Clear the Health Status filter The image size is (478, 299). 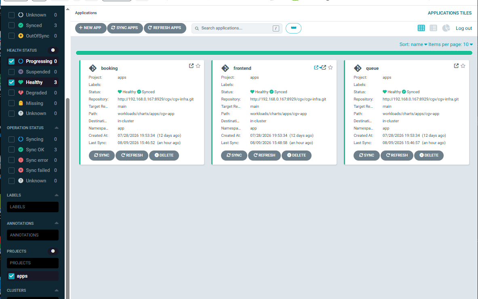(53, 50)
